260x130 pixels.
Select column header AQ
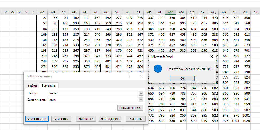tap(213, 12)
